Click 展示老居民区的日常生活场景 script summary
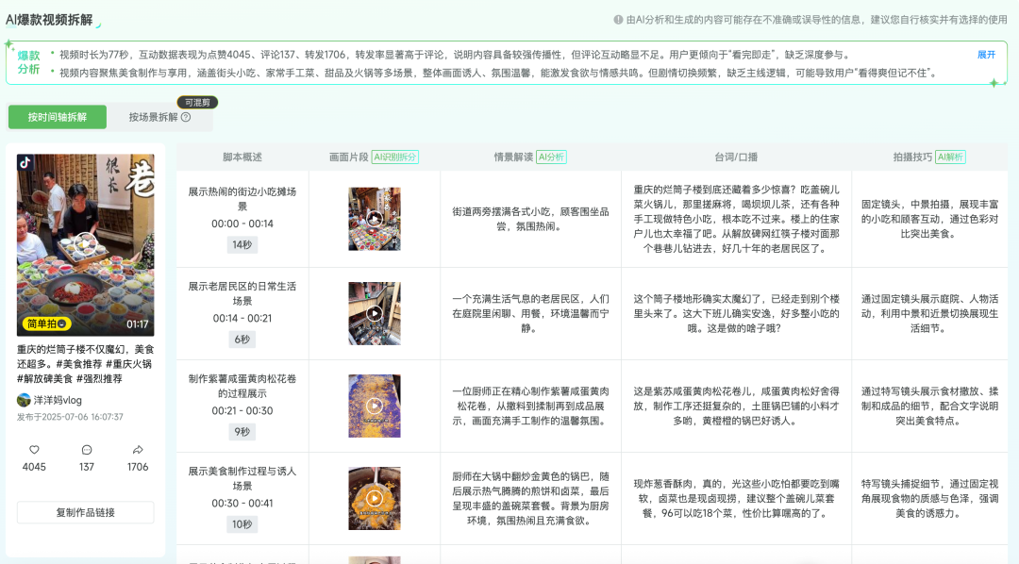 (242, 293)
